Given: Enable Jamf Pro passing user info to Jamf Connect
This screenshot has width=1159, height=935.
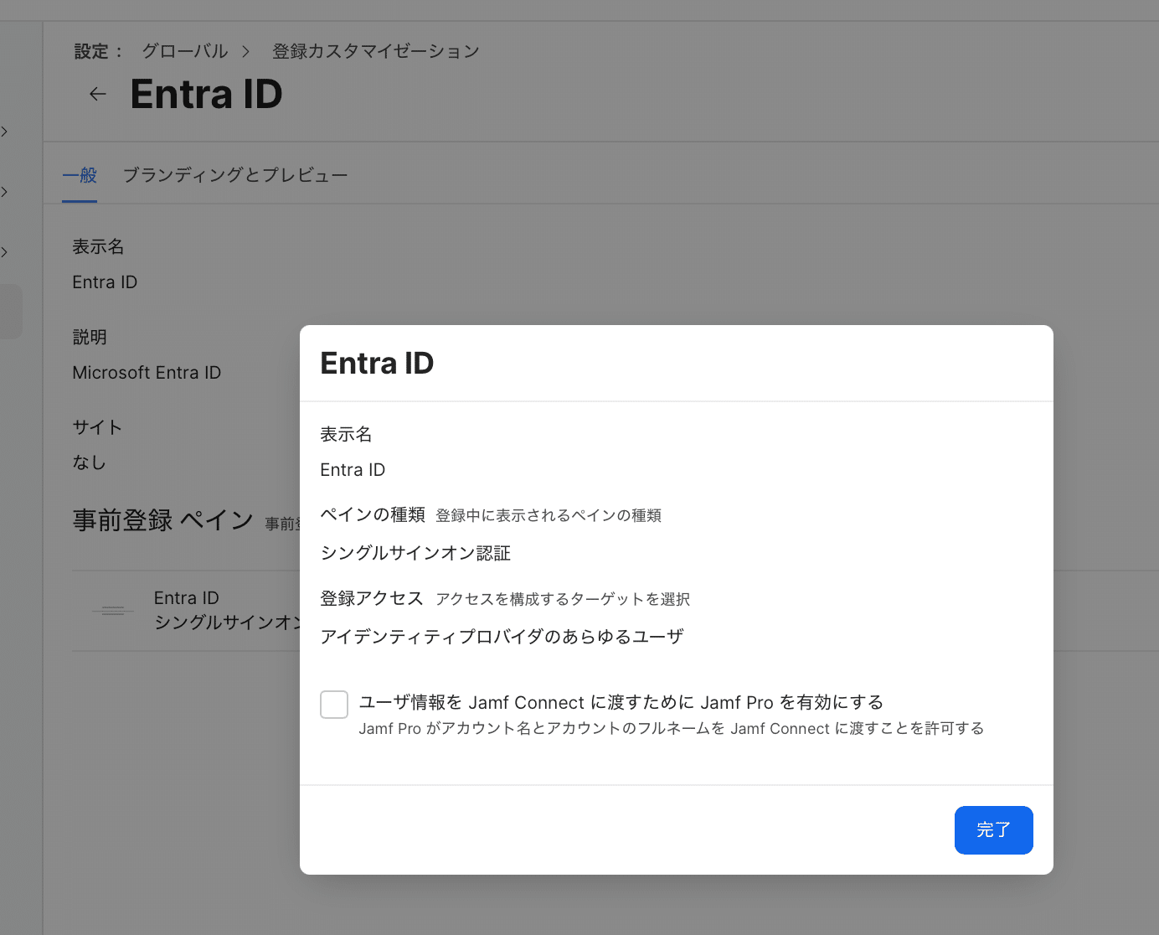Looking at the screenshot, I should [334, 705].
